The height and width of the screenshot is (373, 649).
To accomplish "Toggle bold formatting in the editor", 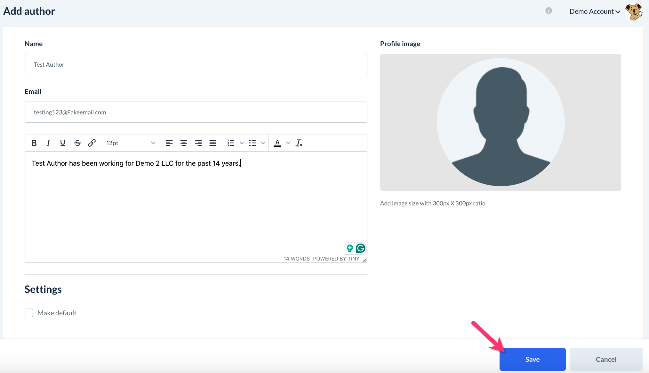I will click(x=34, y=143).
